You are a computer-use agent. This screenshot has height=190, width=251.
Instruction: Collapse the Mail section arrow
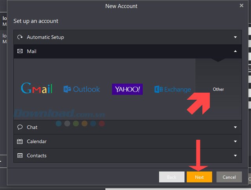pyautogui.click(x=235, y=51)
